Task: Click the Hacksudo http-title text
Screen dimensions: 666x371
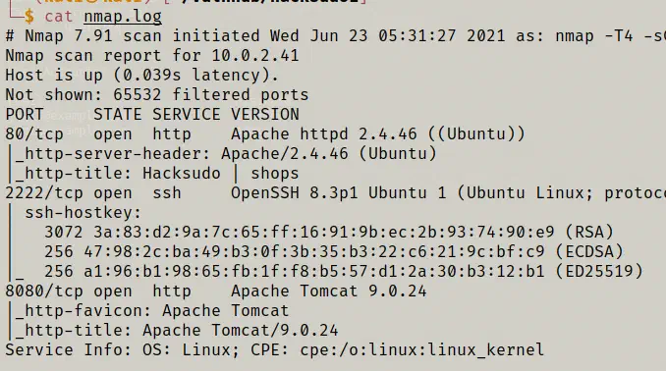Action: click(220, 173)
